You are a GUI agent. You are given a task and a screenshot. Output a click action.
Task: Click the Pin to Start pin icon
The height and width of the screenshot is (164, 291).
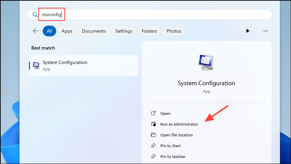tap(153, 145)
